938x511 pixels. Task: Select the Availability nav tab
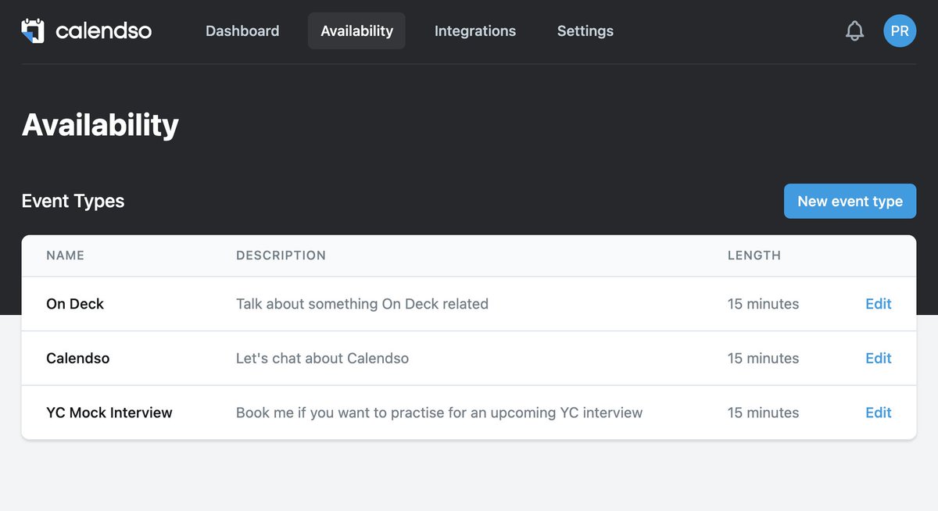click(x=356, y=31)
